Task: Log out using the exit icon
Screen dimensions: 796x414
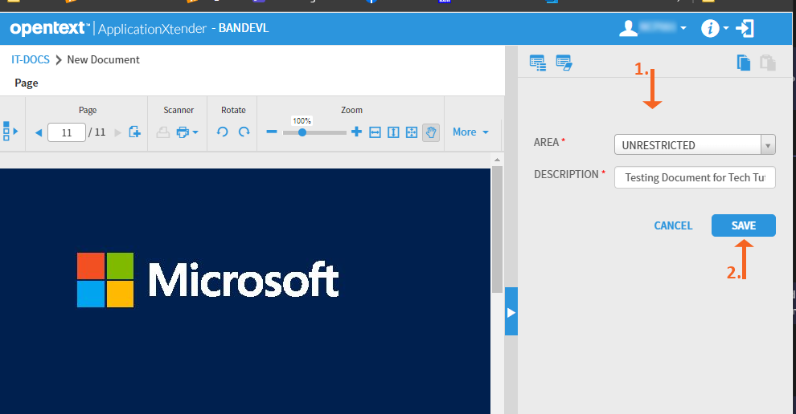Action: point(745,29)
